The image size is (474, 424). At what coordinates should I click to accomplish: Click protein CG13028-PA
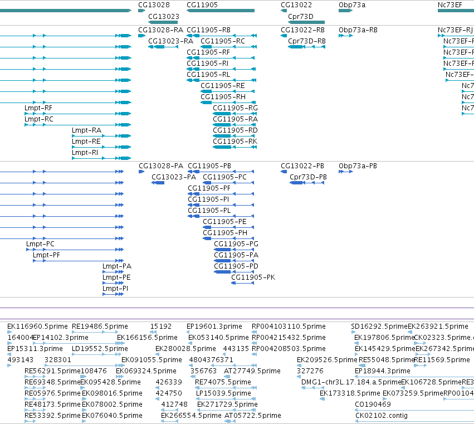tap(161, 166)
